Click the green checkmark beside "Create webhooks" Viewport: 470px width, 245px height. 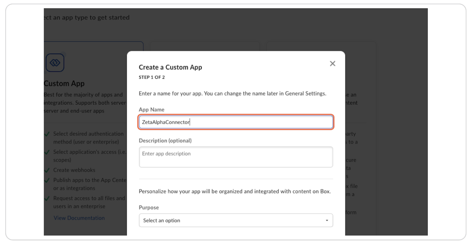47,170
